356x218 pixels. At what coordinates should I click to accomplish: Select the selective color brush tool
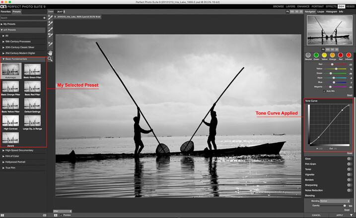50,35
